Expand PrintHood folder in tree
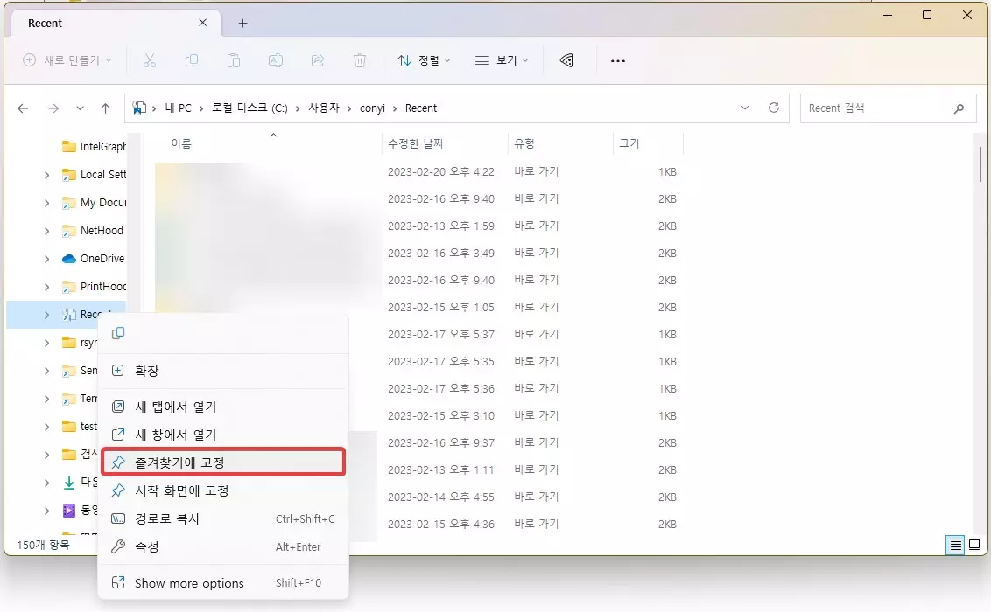This screenshot has width=991, height=612. tap(46, 287)
